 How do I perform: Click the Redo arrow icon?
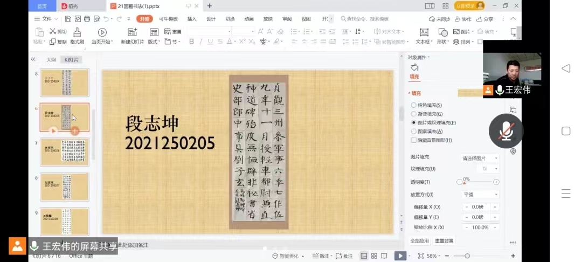click(119, 19)
